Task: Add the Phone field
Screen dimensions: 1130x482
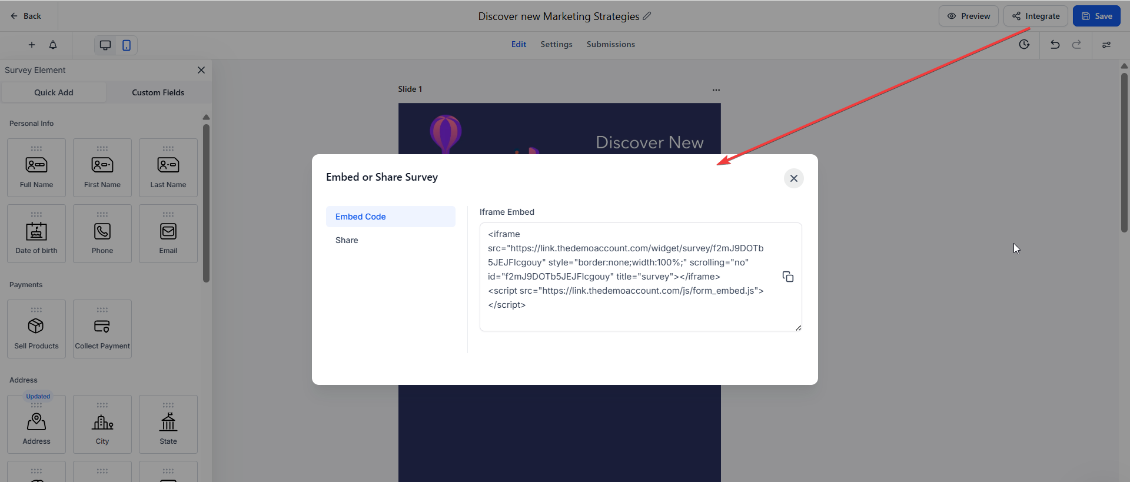Action: (x=102, y=234)
